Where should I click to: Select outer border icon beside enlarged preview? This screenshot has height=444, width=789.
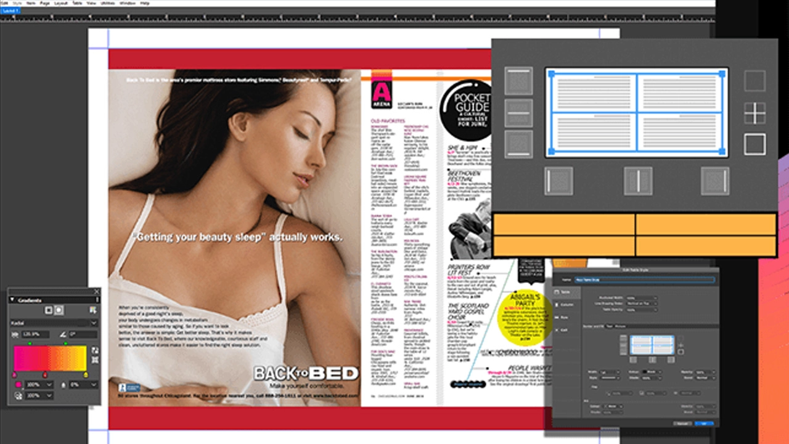[754, 144]
